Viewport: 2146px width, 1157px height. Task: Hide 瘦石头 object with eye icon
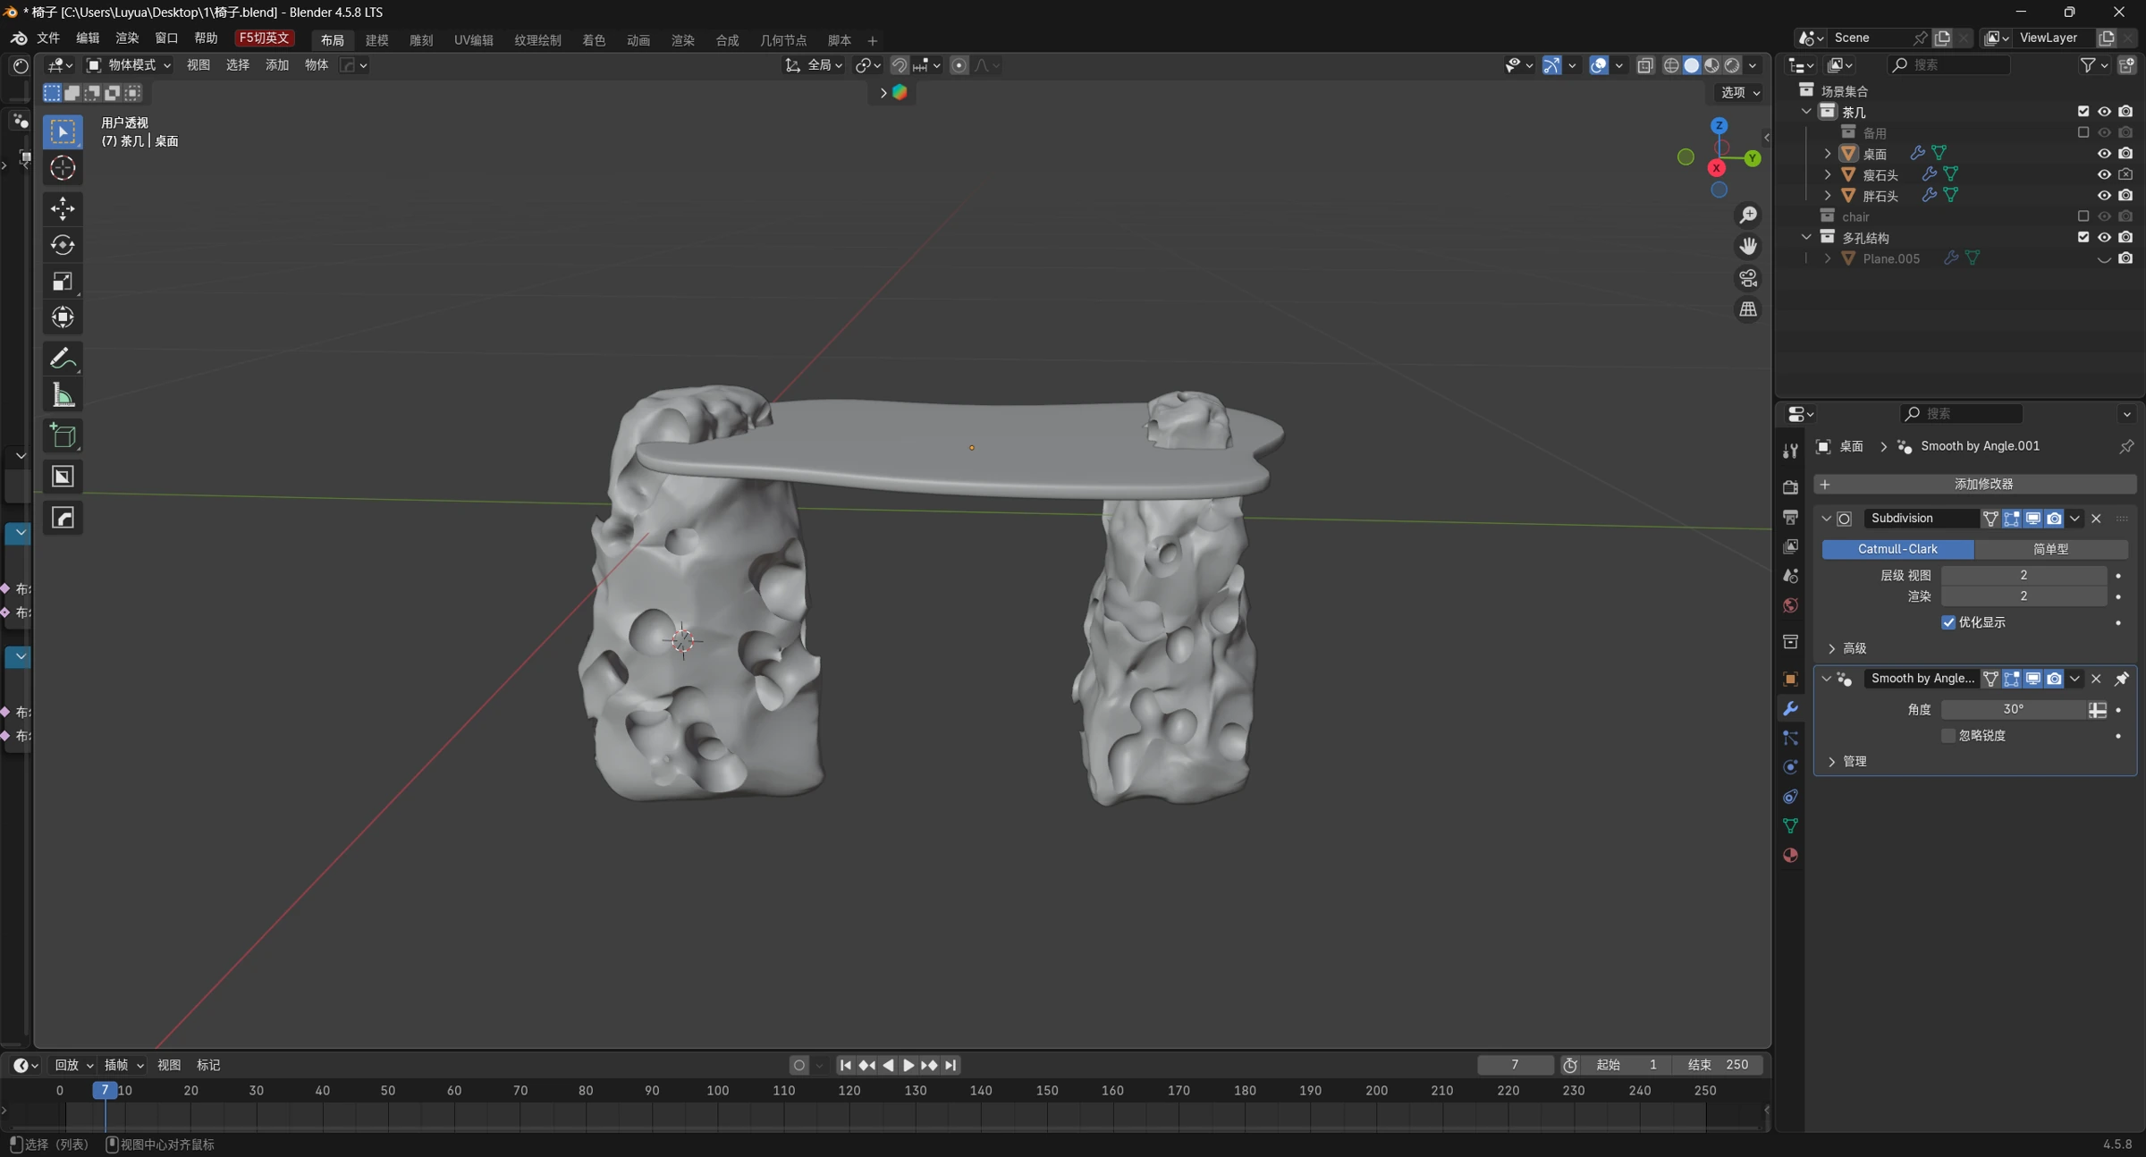pyautogui.click(x=2104, y=174)
